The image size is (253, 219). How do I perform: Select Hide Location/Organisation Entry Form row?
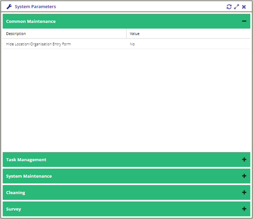(x=126, y=44)
